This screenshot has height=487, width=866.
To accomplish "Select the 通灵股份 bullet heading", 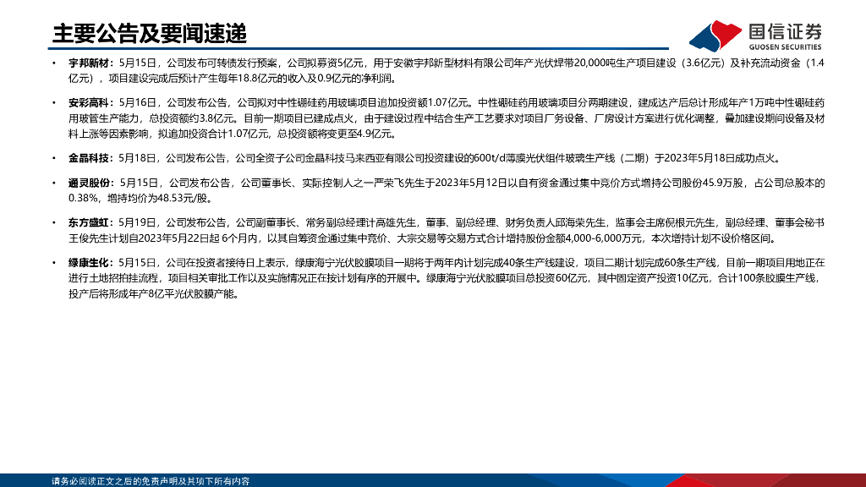I will pyautogui.click(x=88, y=183).
